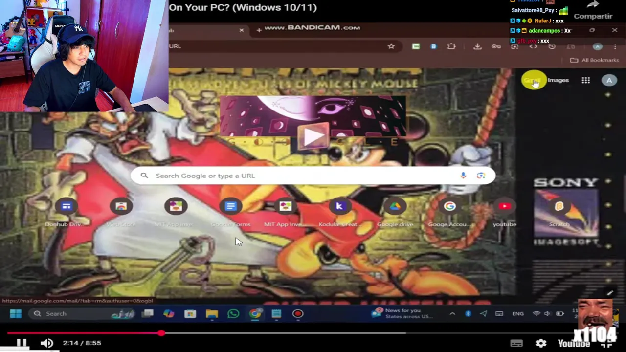This screenshot has height=352, width=626.
Task: Click the Images link
Action: tap(558, 80)
